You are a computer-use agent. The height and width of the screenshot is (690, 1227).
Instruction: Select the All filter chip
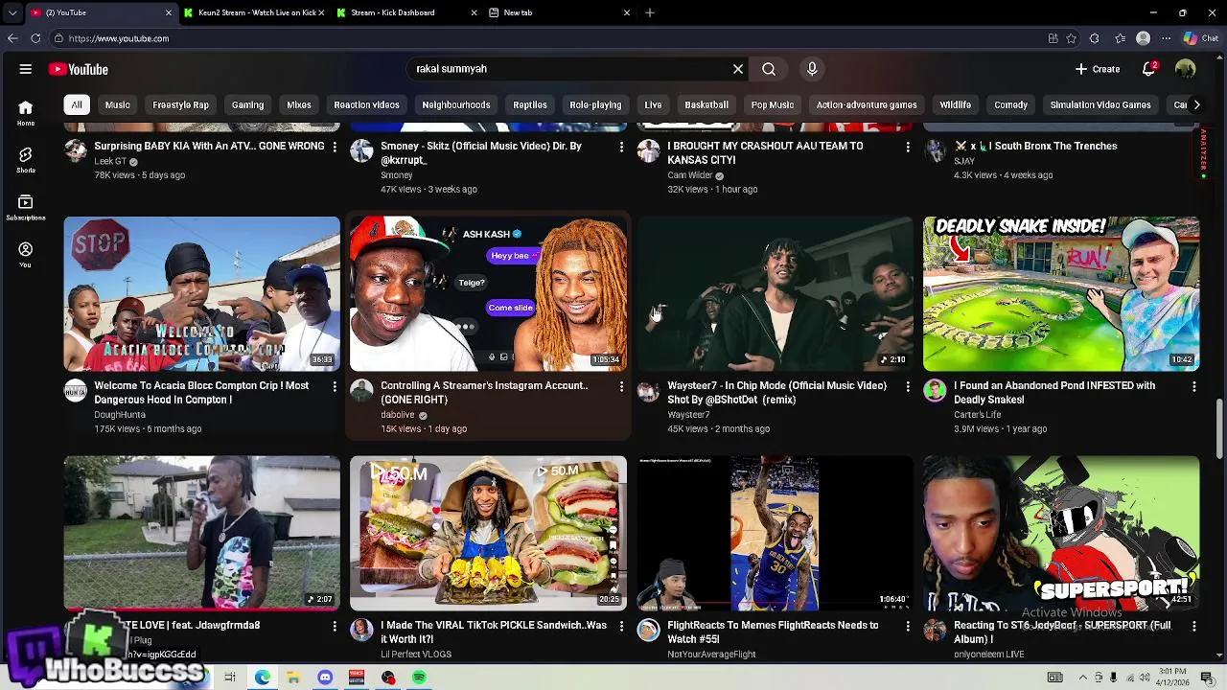coord(77,104)
